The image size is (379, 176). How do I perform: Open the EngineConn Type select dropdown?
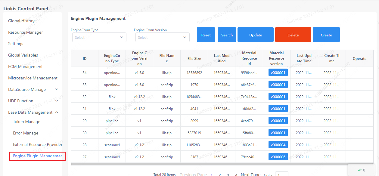click(99, 37)
